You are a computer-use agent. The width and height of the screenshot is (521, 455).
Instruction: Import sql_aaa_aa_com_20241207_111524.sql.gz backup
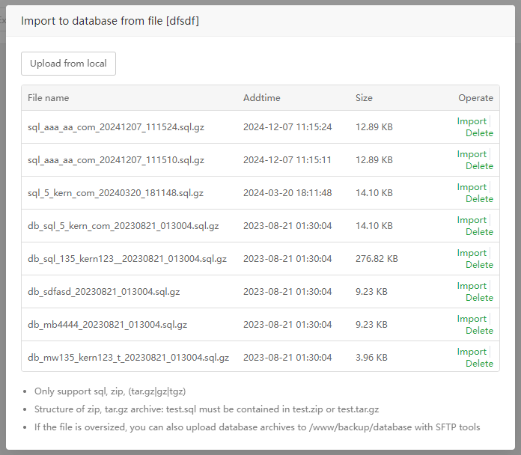(472, 121)
